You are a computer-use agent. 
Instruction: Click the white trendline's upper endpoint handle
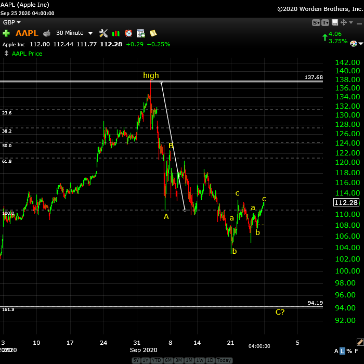point(161,82)
